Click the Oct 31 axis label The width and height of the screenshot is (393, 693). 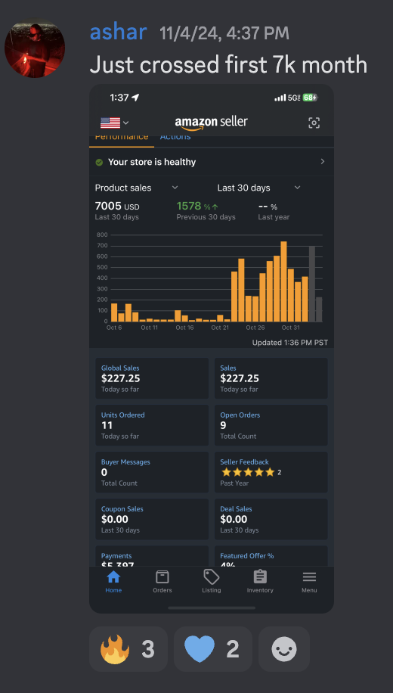[290, 328]
